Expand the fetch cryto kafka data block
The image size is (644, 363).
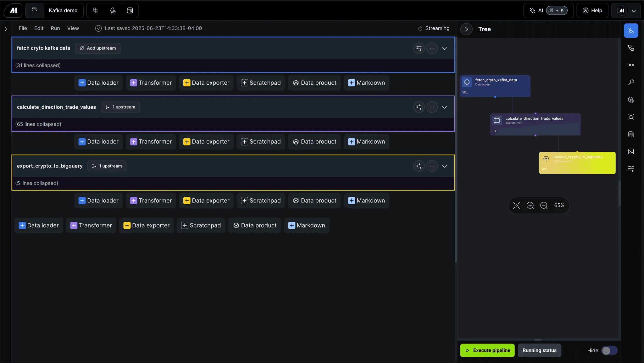[x=444, y=48]
